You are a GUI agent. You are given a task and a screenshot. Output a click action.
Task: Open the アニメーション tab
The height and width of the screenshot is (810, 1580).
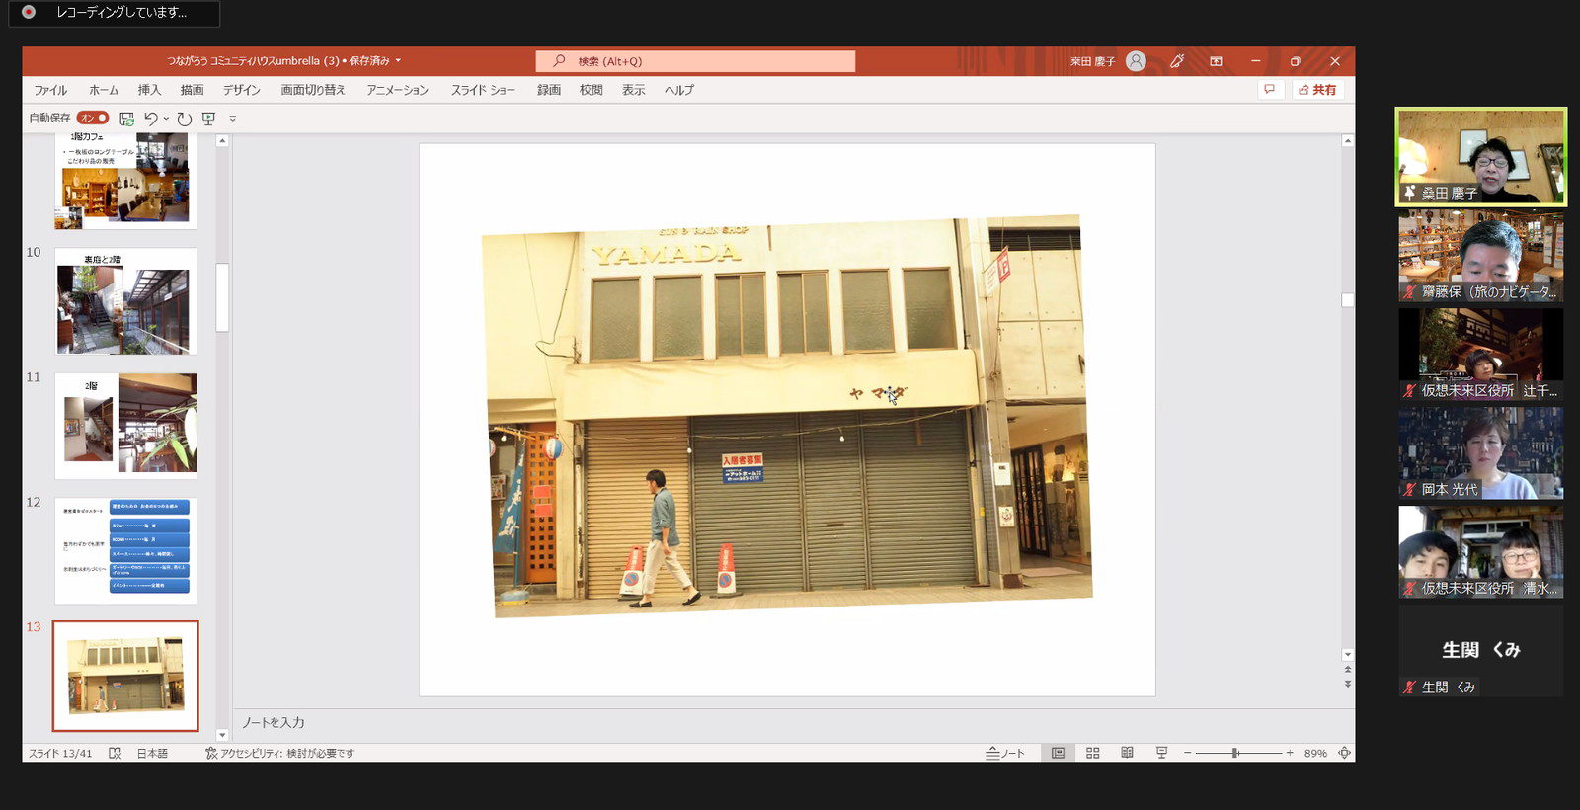[397, 90]
